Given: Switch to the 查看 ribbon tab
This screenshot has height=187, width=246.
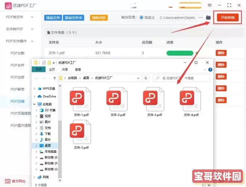Looking at the screenshot, I should tap(78, 70).
